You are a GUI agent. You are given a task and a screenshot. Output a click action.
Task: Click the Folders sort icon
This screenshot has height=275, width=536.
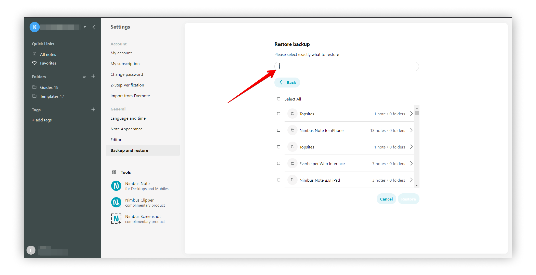[x=85, y=76]
